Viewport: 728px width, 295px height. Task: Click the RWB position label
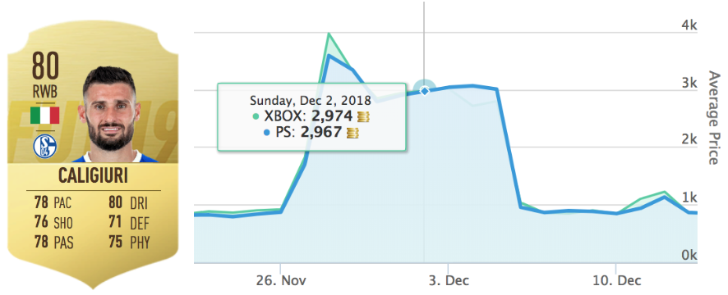tap(45, 93)
